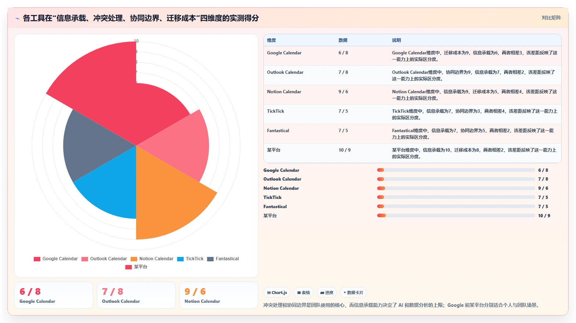
Task: Click the 说明 table column header
Action: coord(397,40)
